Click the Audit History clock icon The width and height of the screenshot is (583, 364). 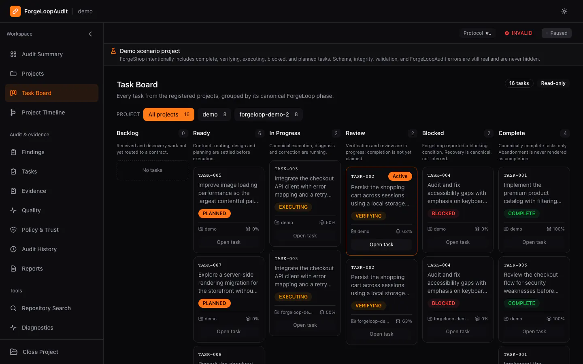click(x=13, y=249)
